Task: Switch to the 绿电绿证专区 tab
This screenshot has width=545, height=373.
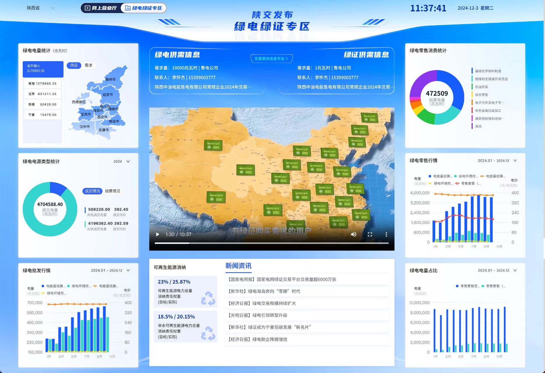Action: (x=144, y=8)
